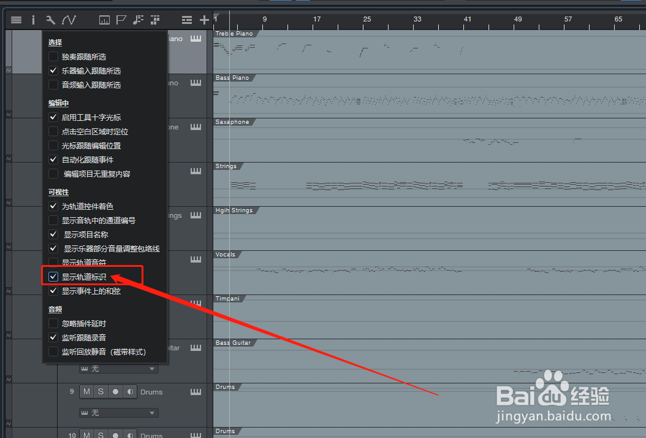Image resolution: width=646 pixels, height=438 pixels.
Task: Click the Drums name on track 9
Action: coord(151,392)
